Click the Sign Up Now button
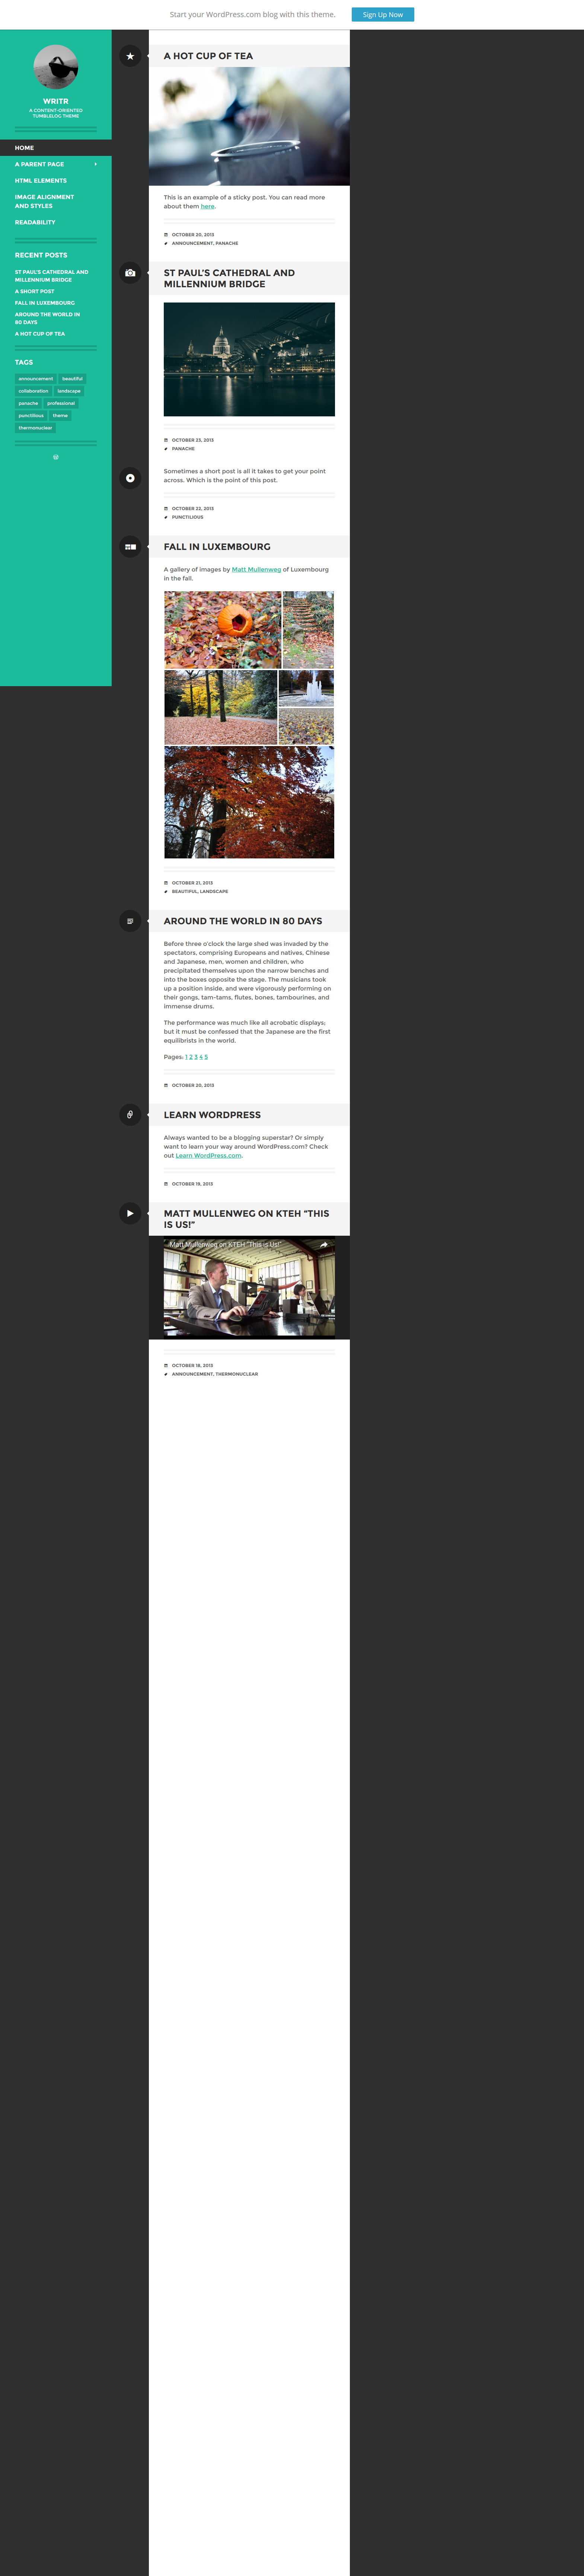The width and height of the screenshot is (584, 2576). (383, 15)
